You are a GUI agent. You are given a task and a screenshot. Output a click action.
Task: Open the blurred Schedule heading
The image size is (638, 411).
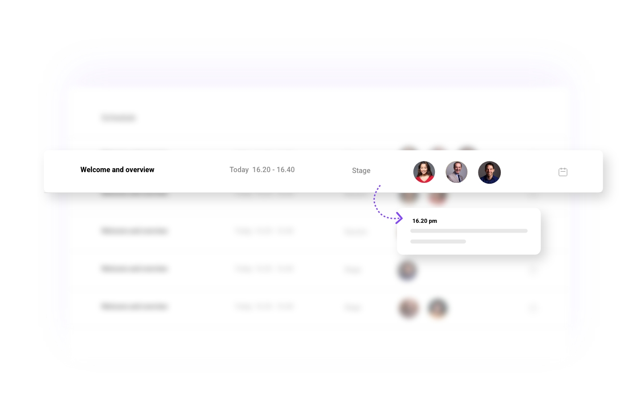pyautogui.click(x=118, y=117)
